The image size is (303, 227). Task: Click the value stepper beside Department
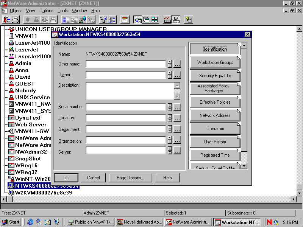[x=170, y=129]
